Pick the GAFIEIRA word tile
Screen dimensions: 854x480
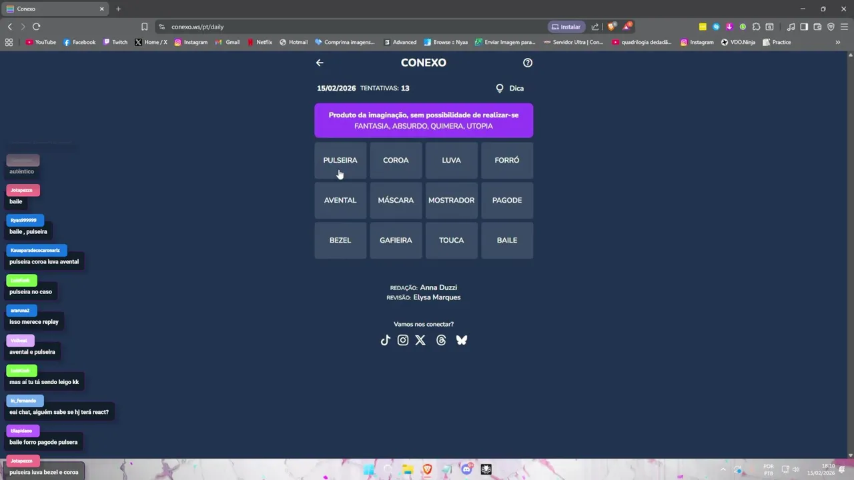click(396, 240)
